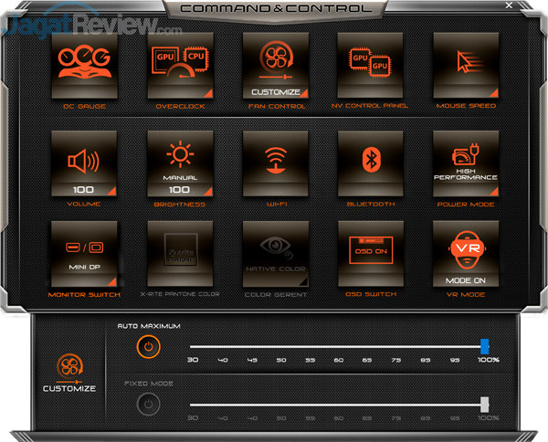
Task: Click the Volume speaker tile
Action: coord(82,163)
